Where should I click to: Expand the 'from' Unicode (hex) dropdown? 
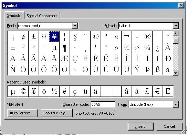coord(176,104)
